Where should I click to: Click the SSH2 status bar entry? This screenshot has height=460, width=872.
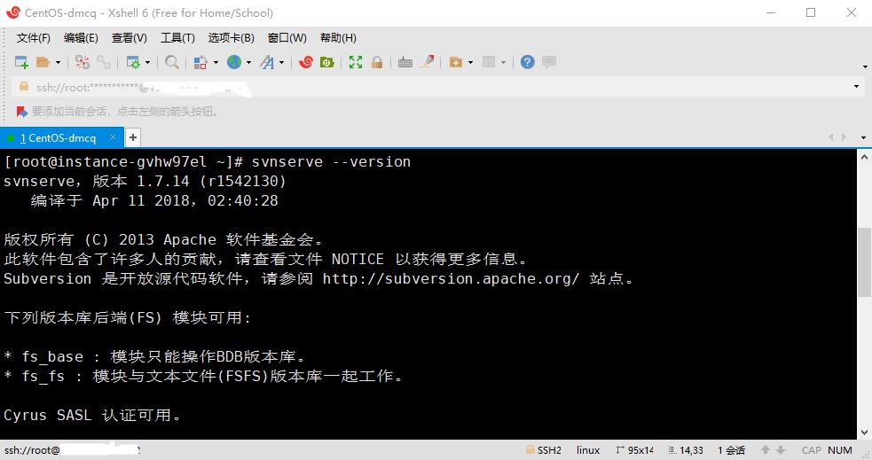point(543,450)
